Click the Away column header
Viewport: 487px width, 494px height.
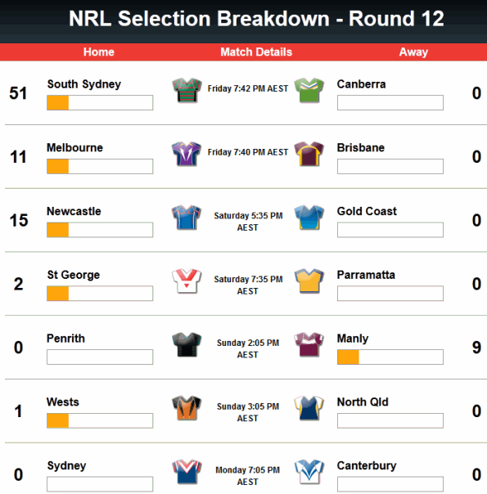413,52
